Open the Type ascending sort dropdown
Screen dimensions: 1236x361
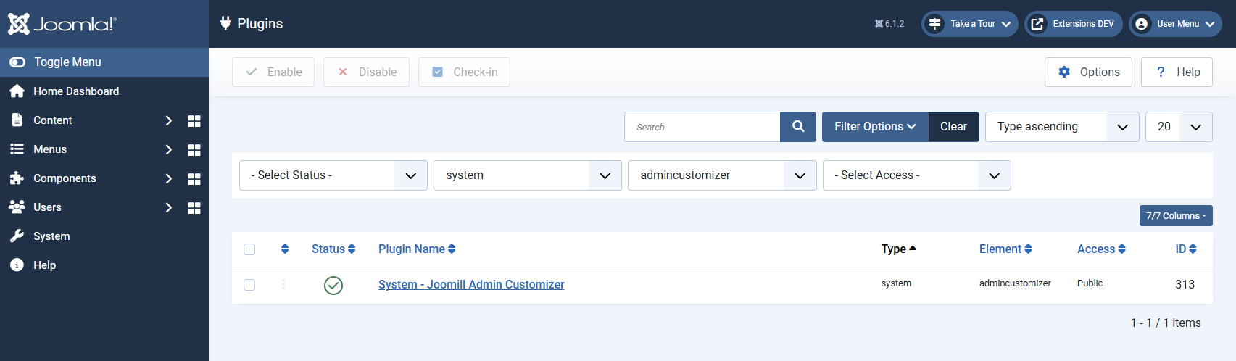[1062, 127]
